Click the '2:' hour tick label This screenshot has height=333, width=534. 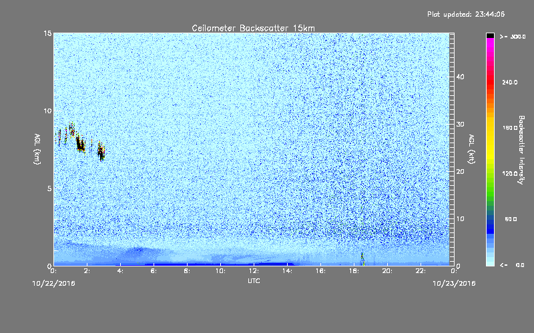pyautogui.click(x=87, y=271)
